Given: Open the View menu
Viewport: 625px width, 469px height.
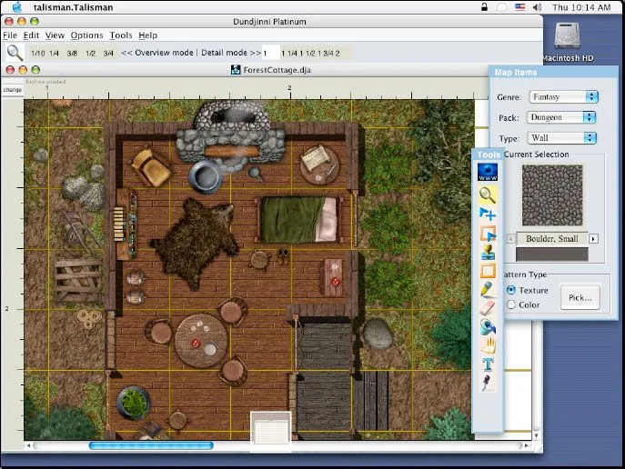Looking at the screenshot, I should coord(55,35).
